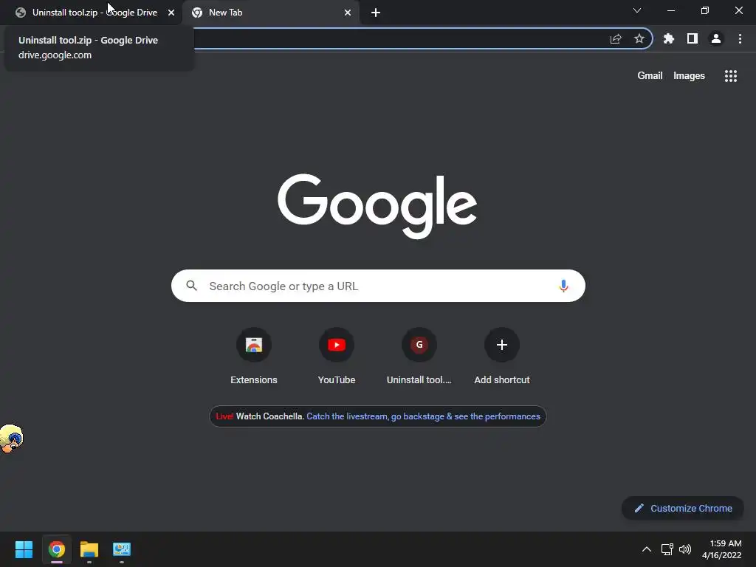Start voice search with microphone icon
This screenshot has width=756, height=567.
[x=563, y=286]
